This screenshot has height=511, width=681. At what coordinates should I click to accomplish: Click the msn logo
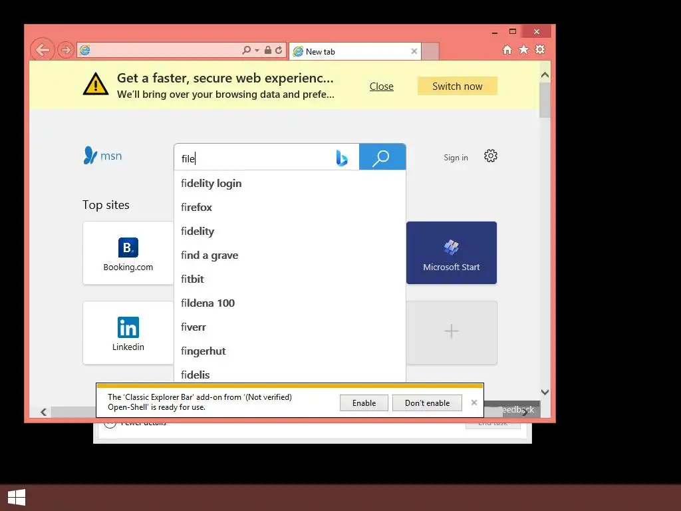click(102, 156)
